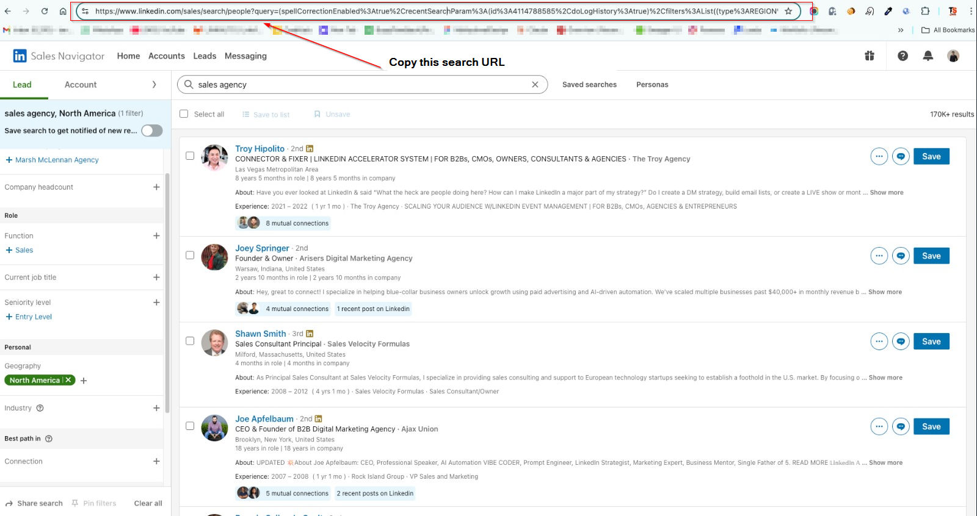The height and width of the screenshot is (516, 977).
Task: Remove the North America geography filter
Action: (x=68, y=380)
